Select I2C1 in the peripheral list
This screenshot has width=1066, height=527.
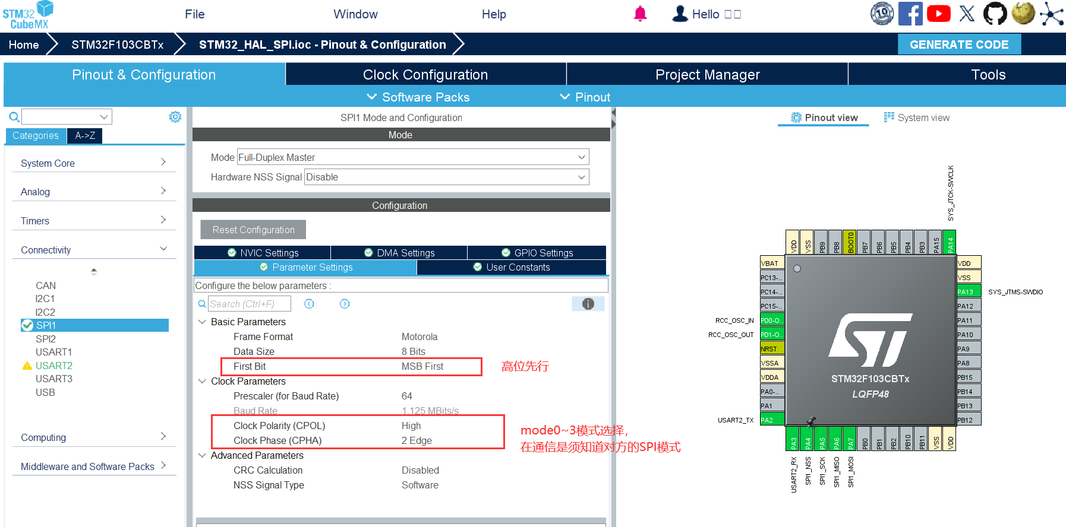click(45, 299)
